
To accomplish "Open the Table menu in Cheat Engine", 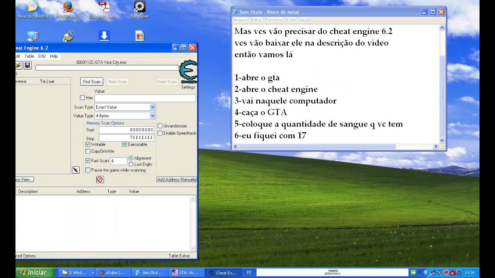I will [x=29, y=56].
